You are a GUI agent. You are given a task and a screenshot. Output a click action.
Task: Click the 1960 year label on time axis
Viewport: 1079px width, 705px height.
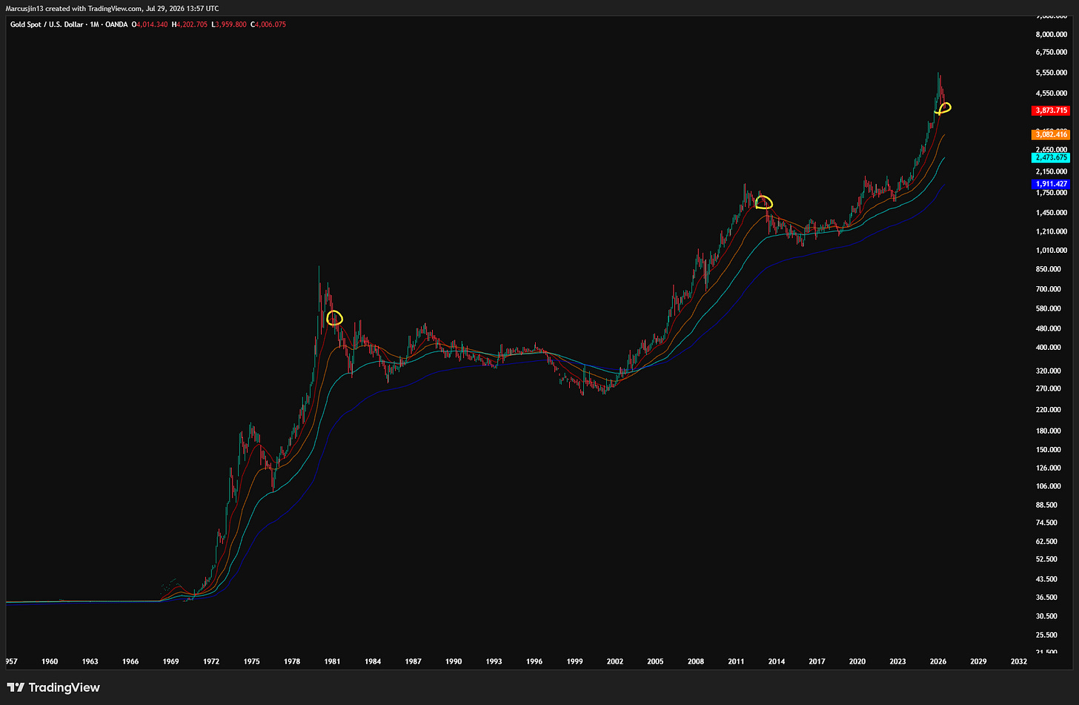[50, 661]
